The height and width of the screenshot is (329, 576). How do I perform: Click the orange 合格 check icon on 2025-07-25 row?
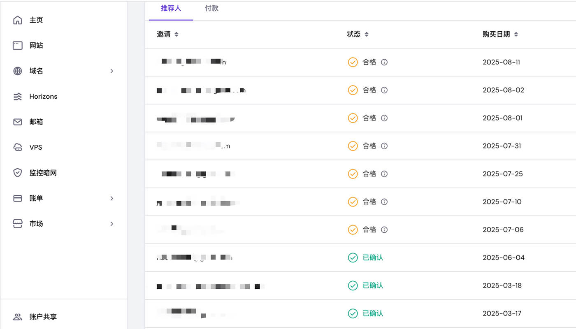click(353, 174)
